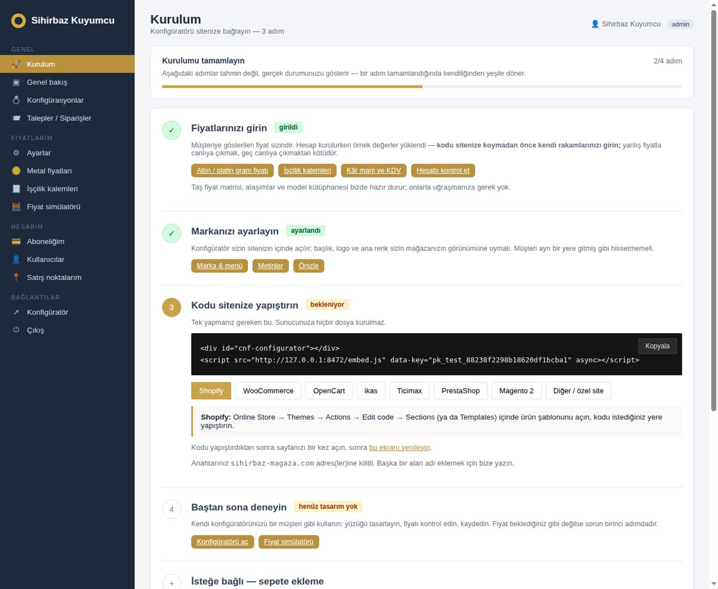Switch to the Magento 2 tab
This screenshot has height=589, width=718.
point(516,391)
